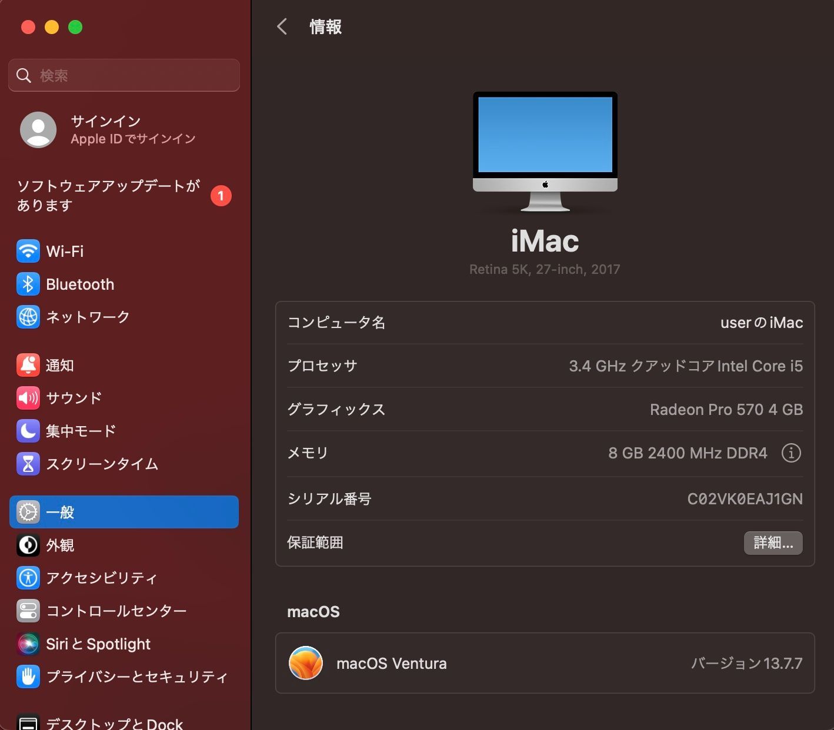Click the Siri と Spotlight icon

28,644
